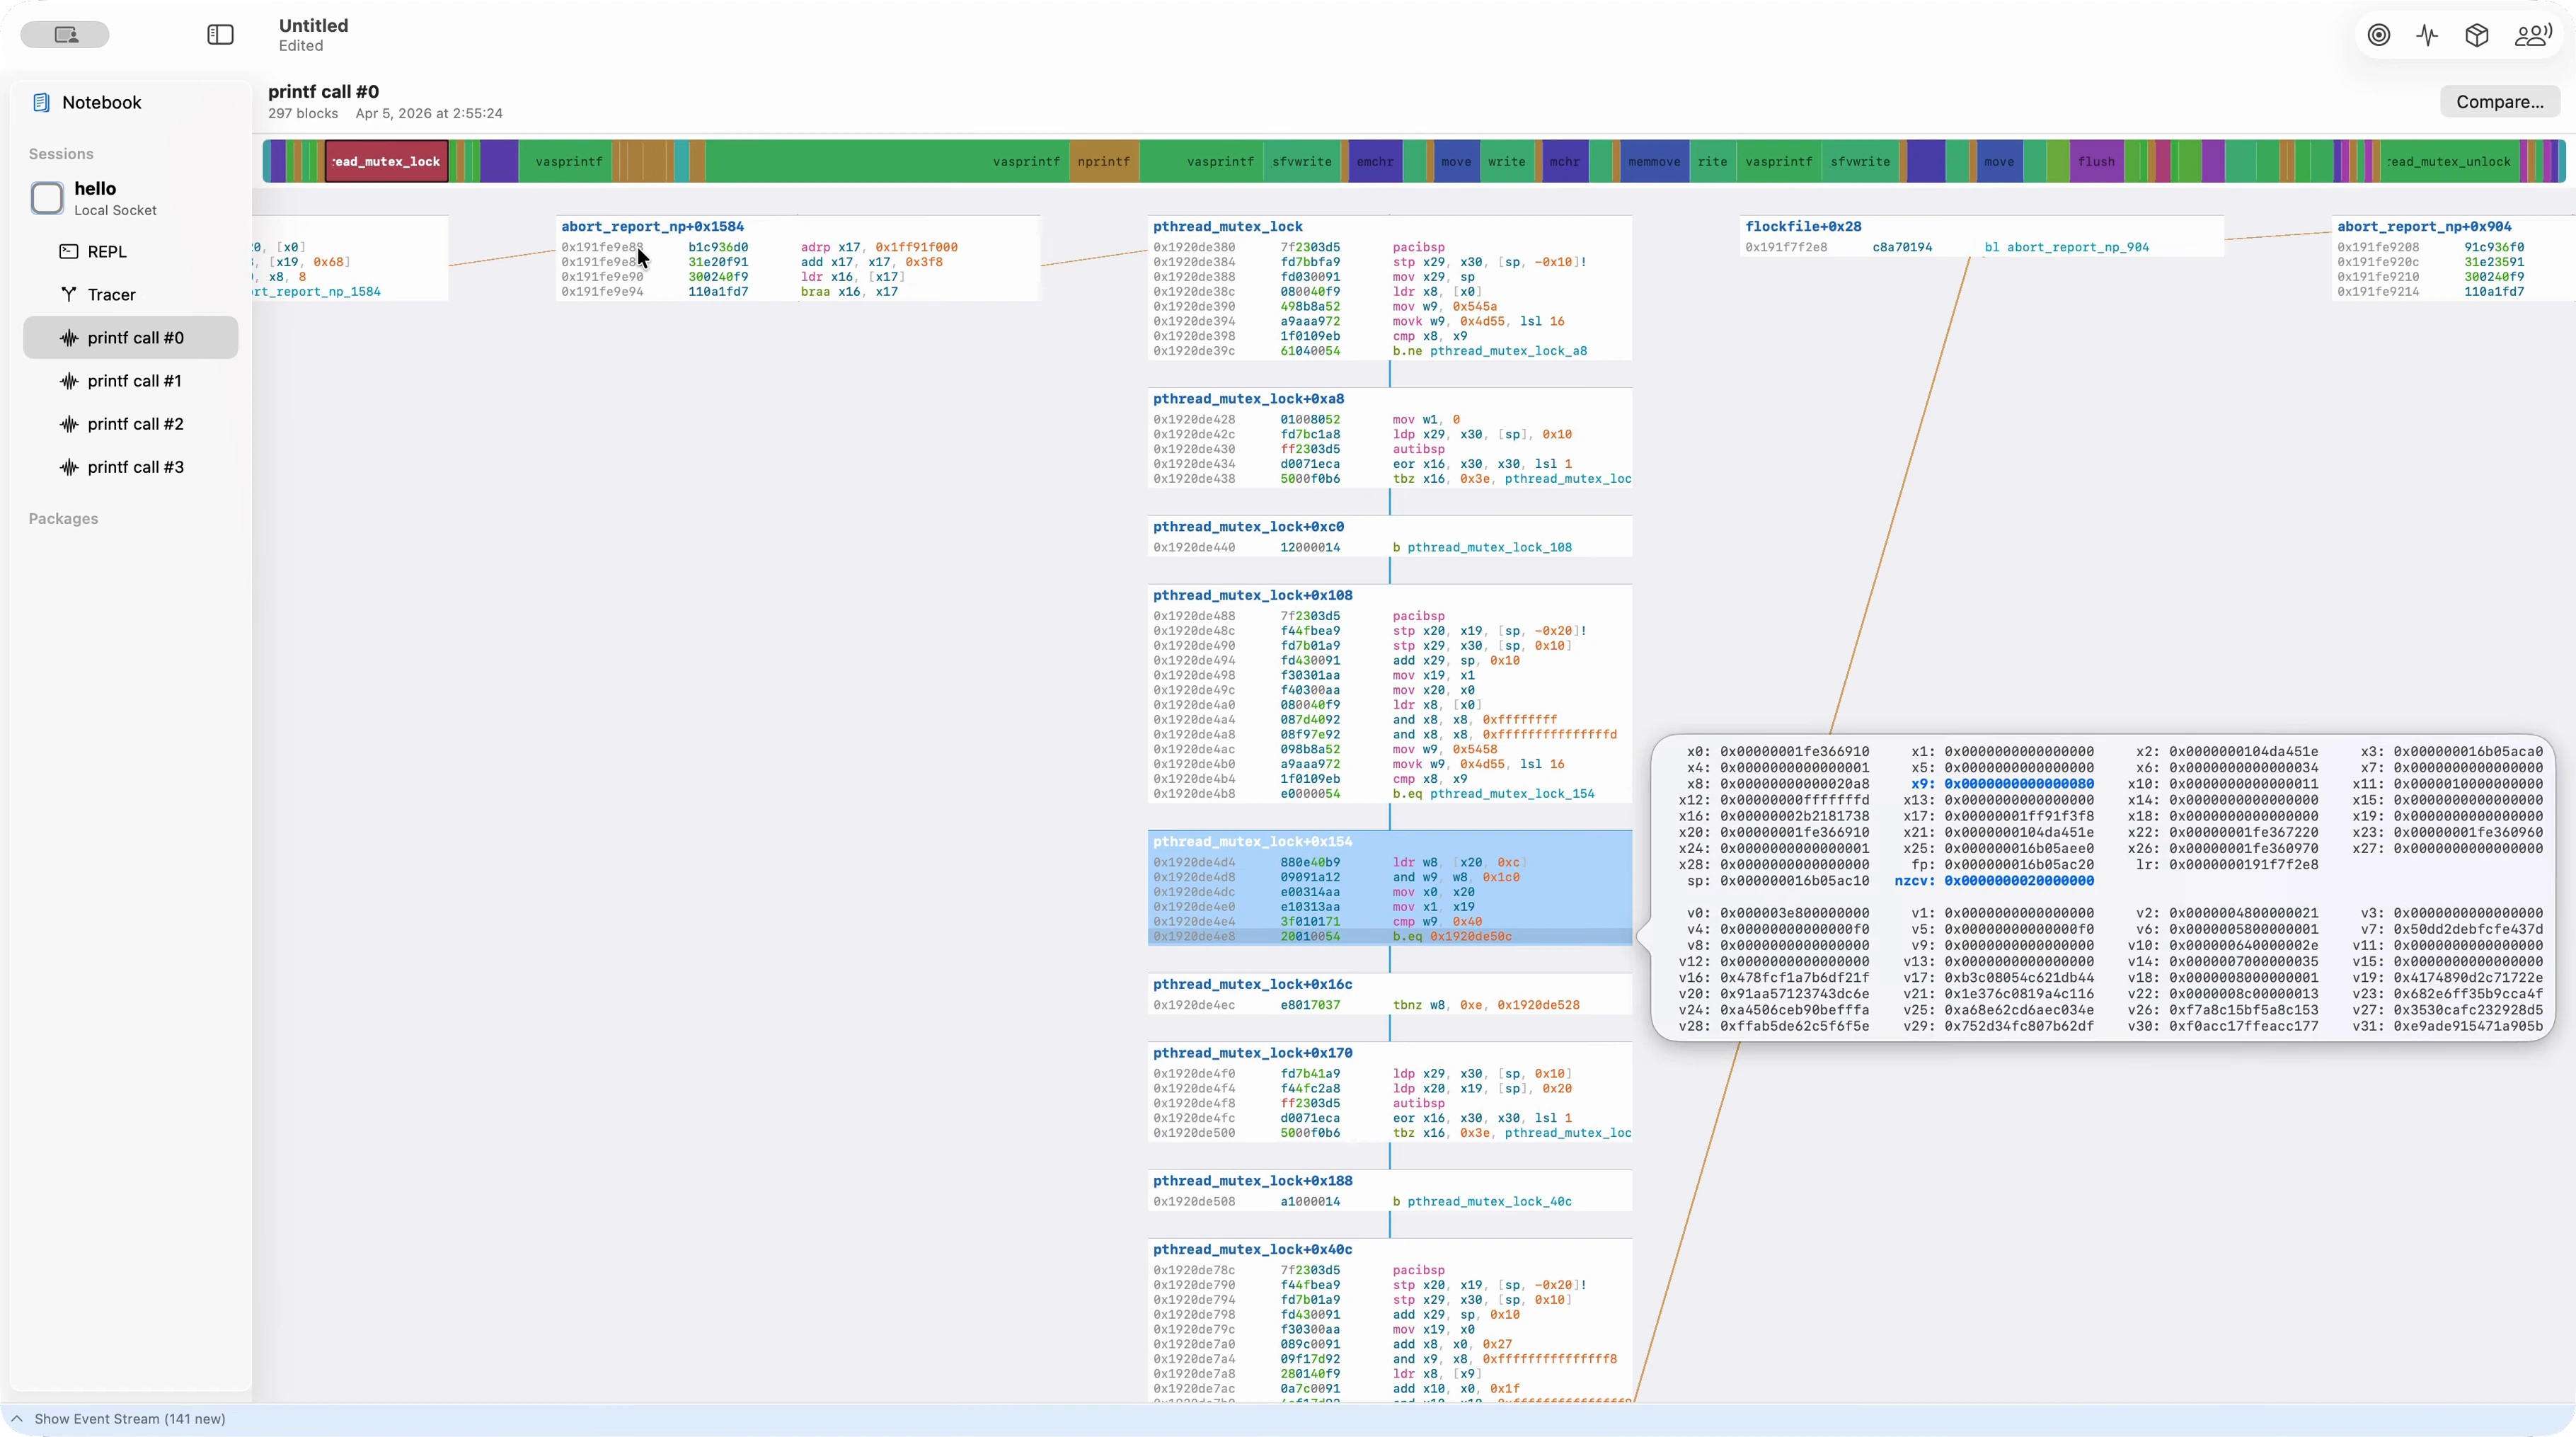Click the collaboration people icon
Screen dimensions: 2576x1437
click(2533, 35)
